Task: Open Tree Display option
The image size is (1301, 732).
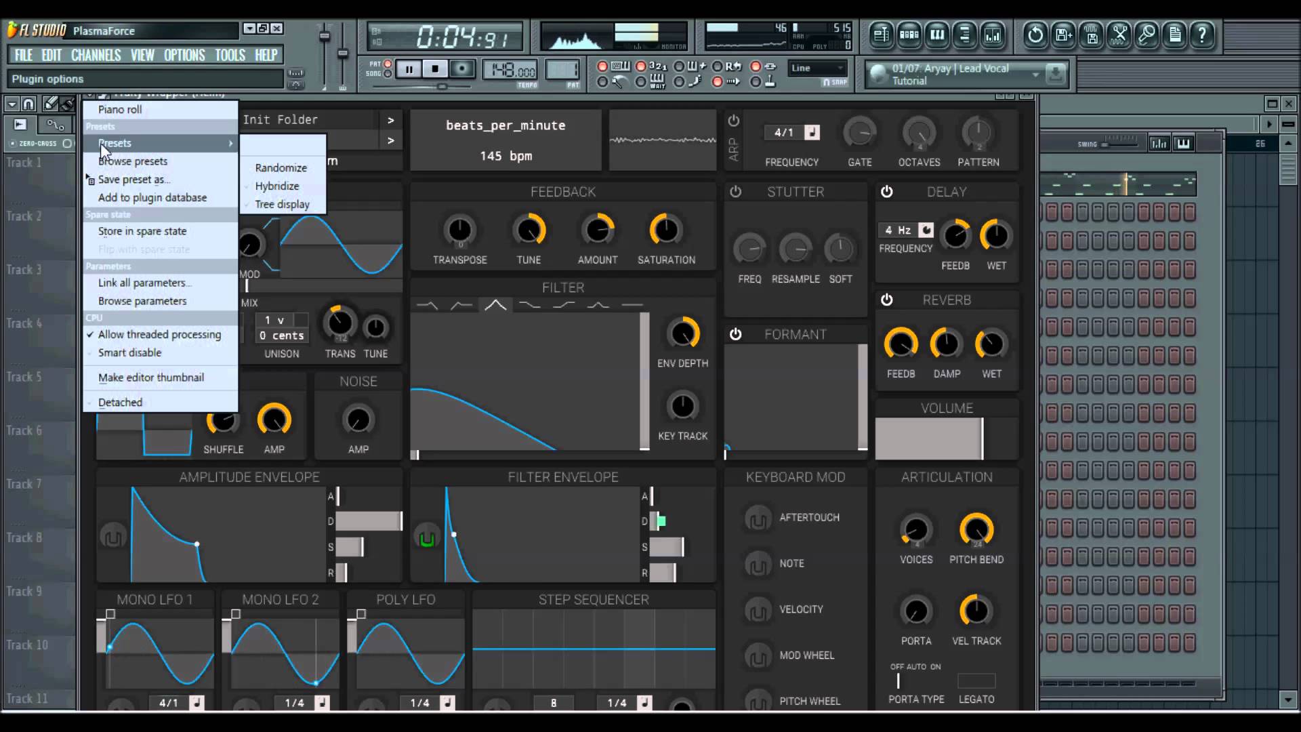Action: 283,204
